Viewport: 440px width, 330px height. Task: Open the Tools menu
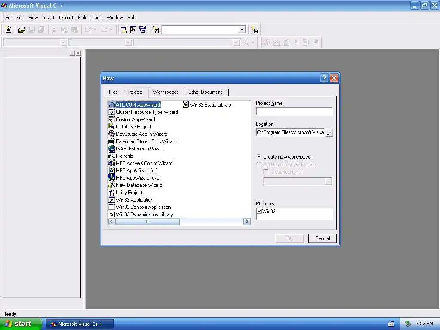(97, 18)
